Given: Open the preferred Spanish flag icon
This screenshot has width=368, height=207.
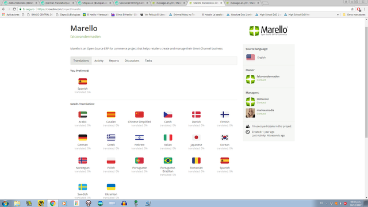Looking at the screenshot, I should click(x=83, y=82).
